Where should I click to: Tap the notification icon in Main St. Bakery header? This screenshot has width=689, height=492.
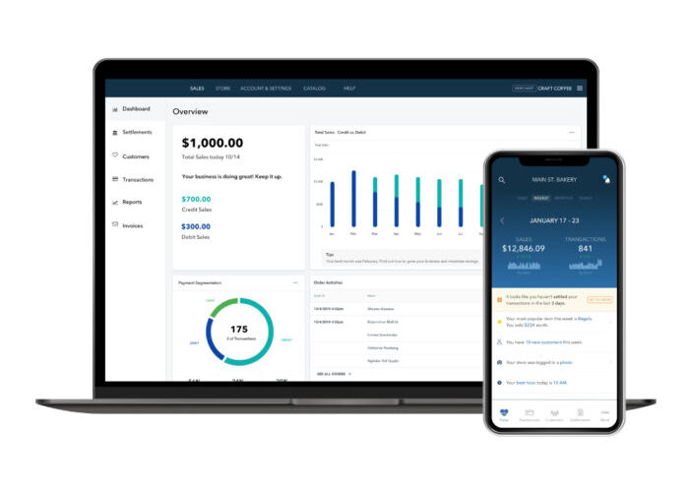(x=606, y=179)
